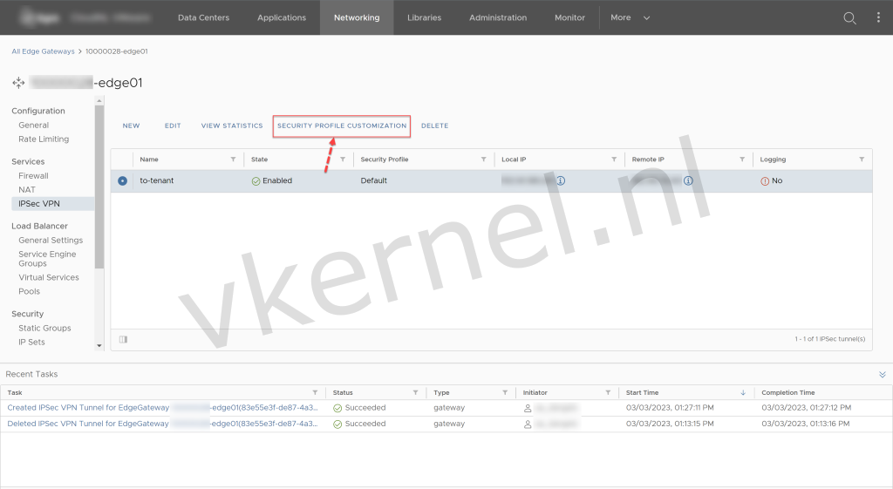Click the sidebar scroll down arrow

tap(99, 345)
